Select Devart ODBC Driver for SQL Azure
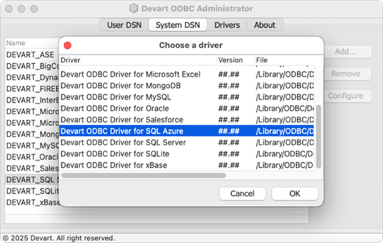This screenshot has height=243, width=383. [187, 131]
